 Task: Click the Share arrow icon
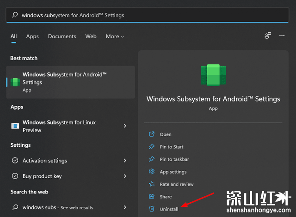(152, 197)
